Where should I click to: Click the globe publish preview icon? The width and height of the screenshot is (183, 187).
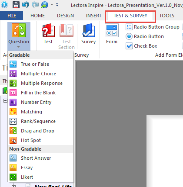coord(45,5)
